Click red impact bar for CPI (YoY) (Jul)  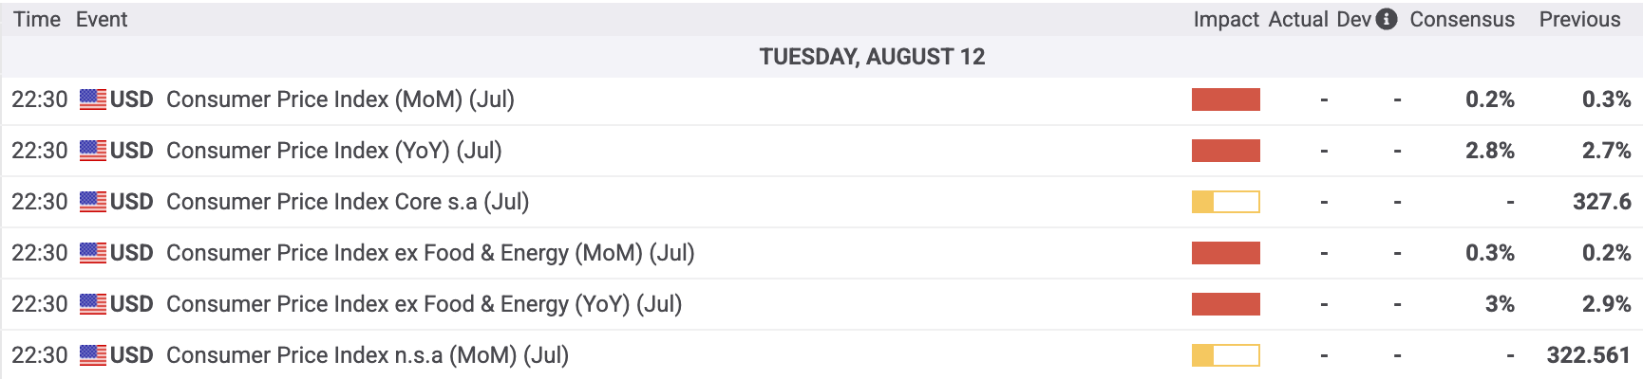[x=1226, y=151]
